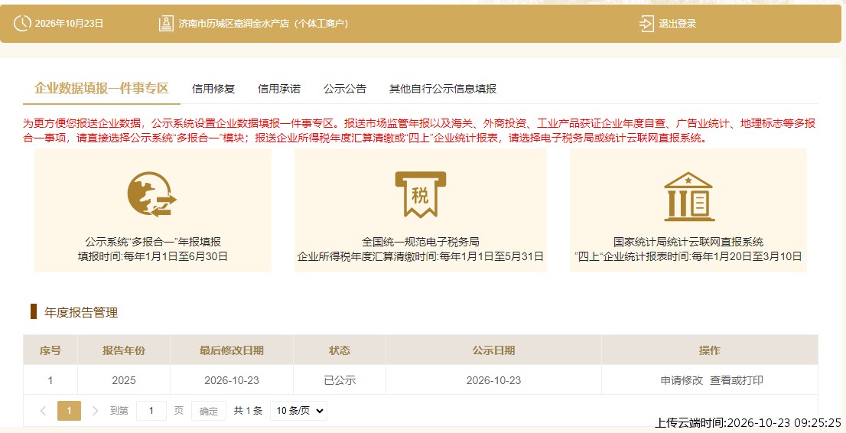The image size is (846, 433).
Task: Open the 公示公告 tab
Action: coord(345,89)
